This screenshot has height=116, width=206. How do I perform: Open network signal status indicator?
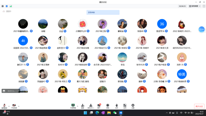(11, 6)
